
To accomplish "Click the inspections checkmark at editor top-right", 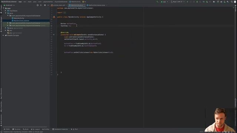I will tap(233, 8).
